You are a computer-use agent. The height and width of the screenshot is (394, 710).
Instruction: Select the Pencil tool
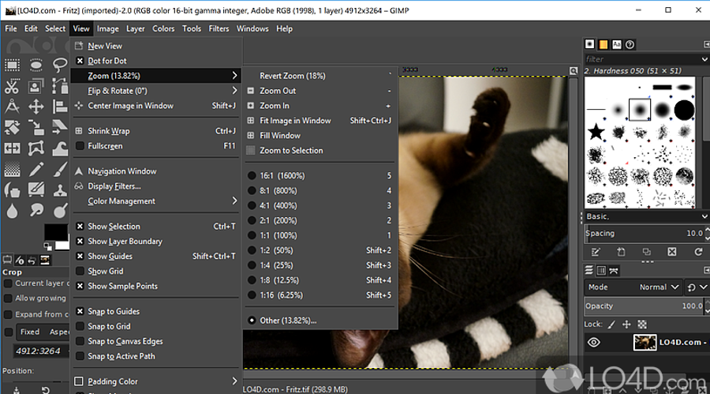point(35,169)
